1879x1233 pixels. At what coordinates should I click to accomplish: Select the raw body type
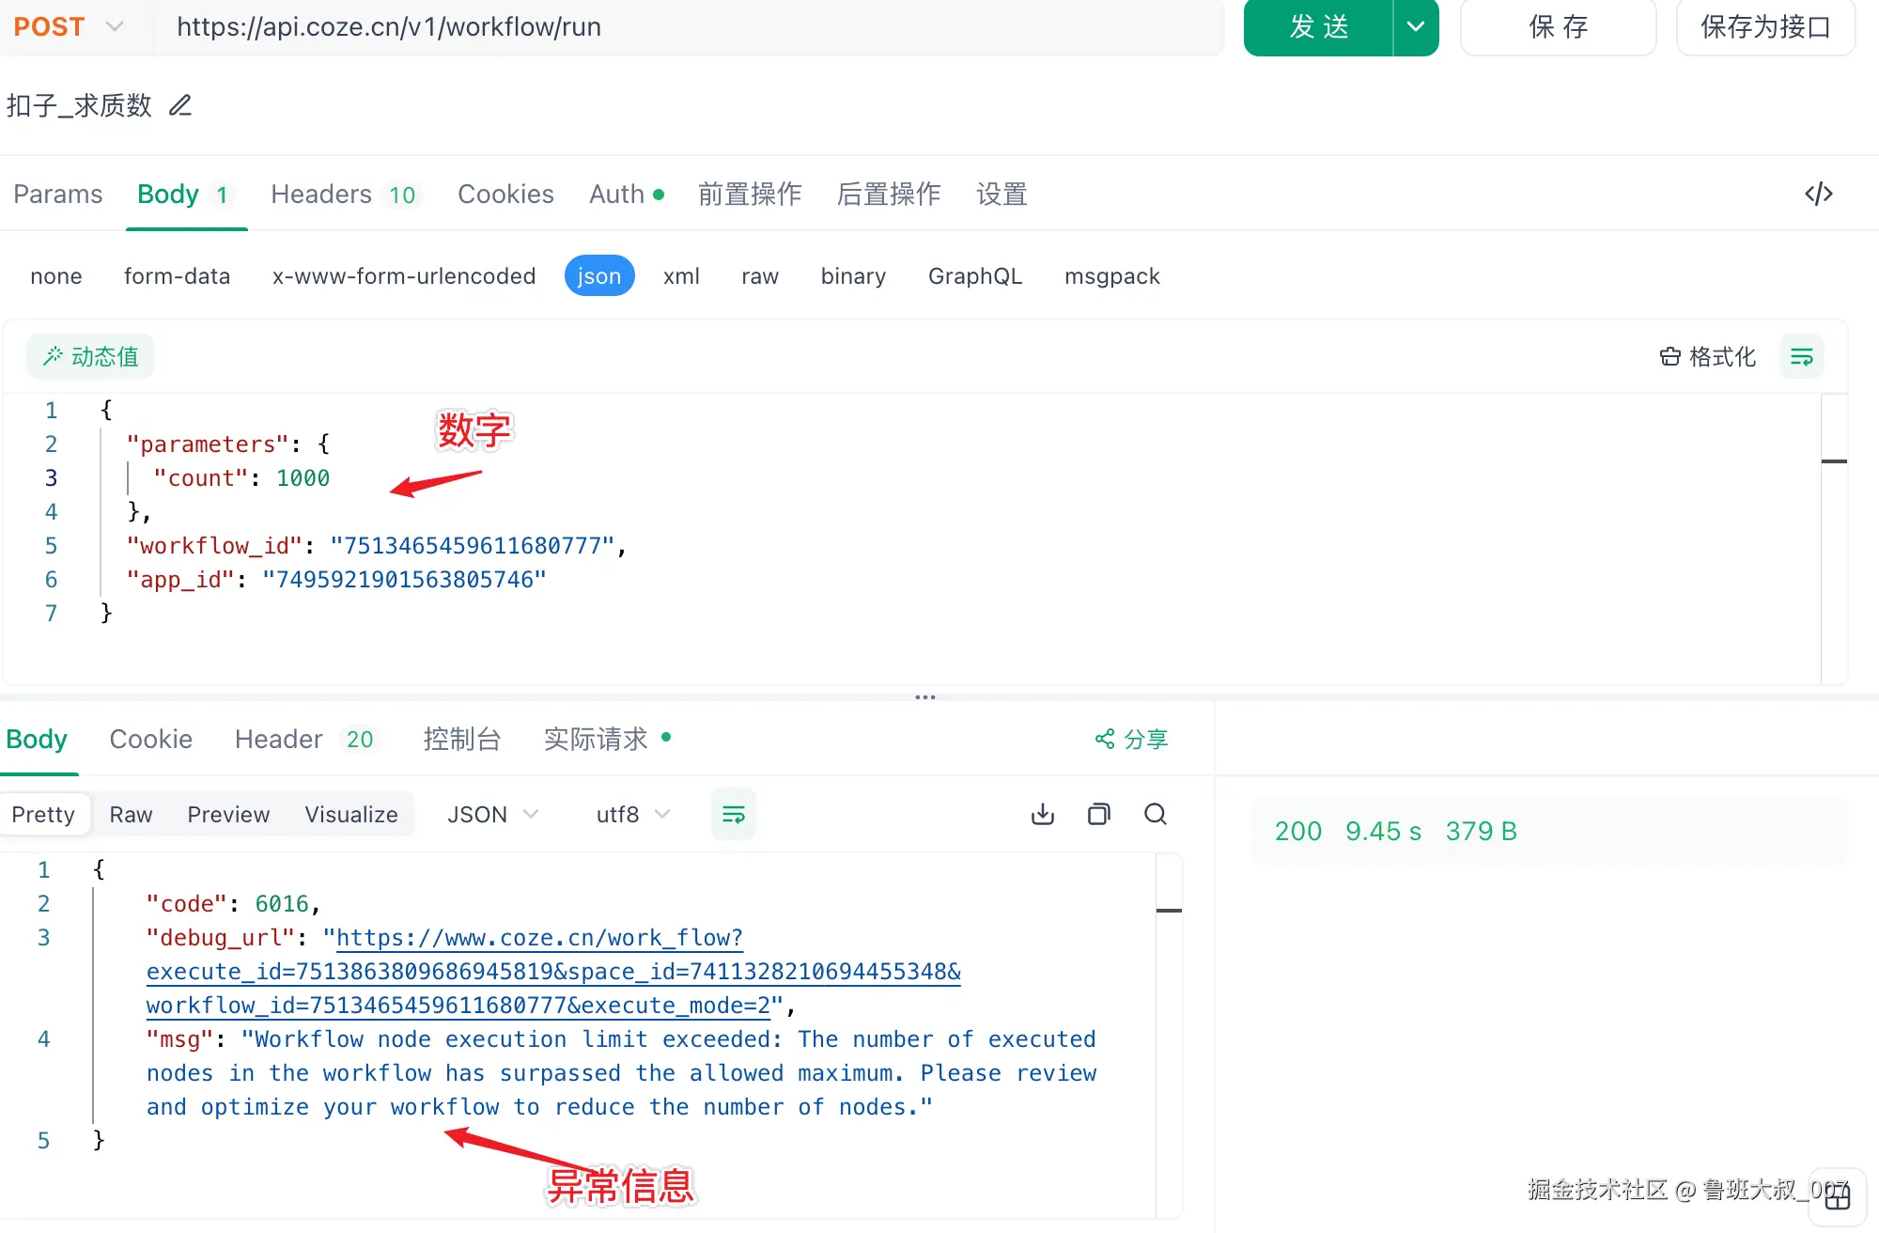point(759,276)
